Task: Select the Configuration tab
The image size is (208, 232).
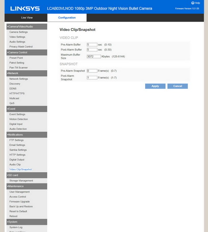Action: (67, 18)
